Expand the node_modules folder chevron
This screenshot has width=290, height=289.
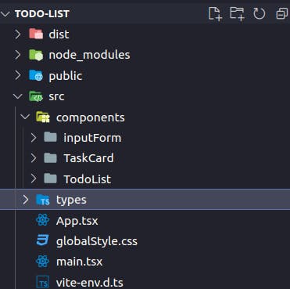pyautogui.click(x=18, y=55)
